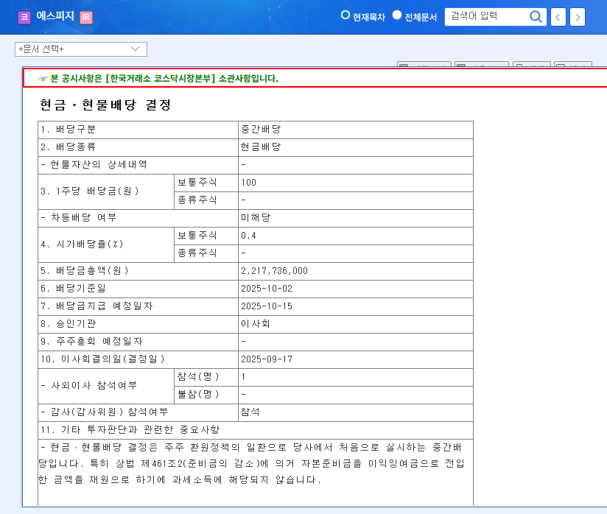Select the 전체문서 radio button
The height and width of the screenshot is (514, 607).
click(x=397, y=15)
